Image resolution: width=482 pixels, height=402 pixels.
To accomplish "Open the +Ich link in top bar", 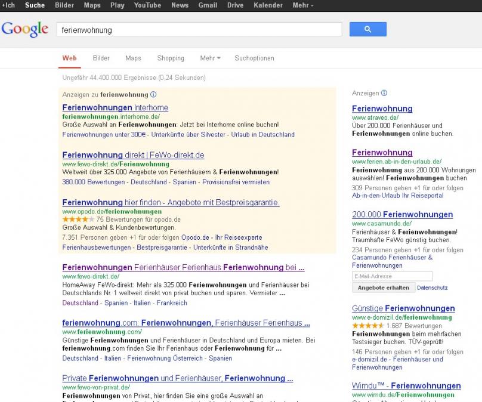I will [x=8, y=5].
